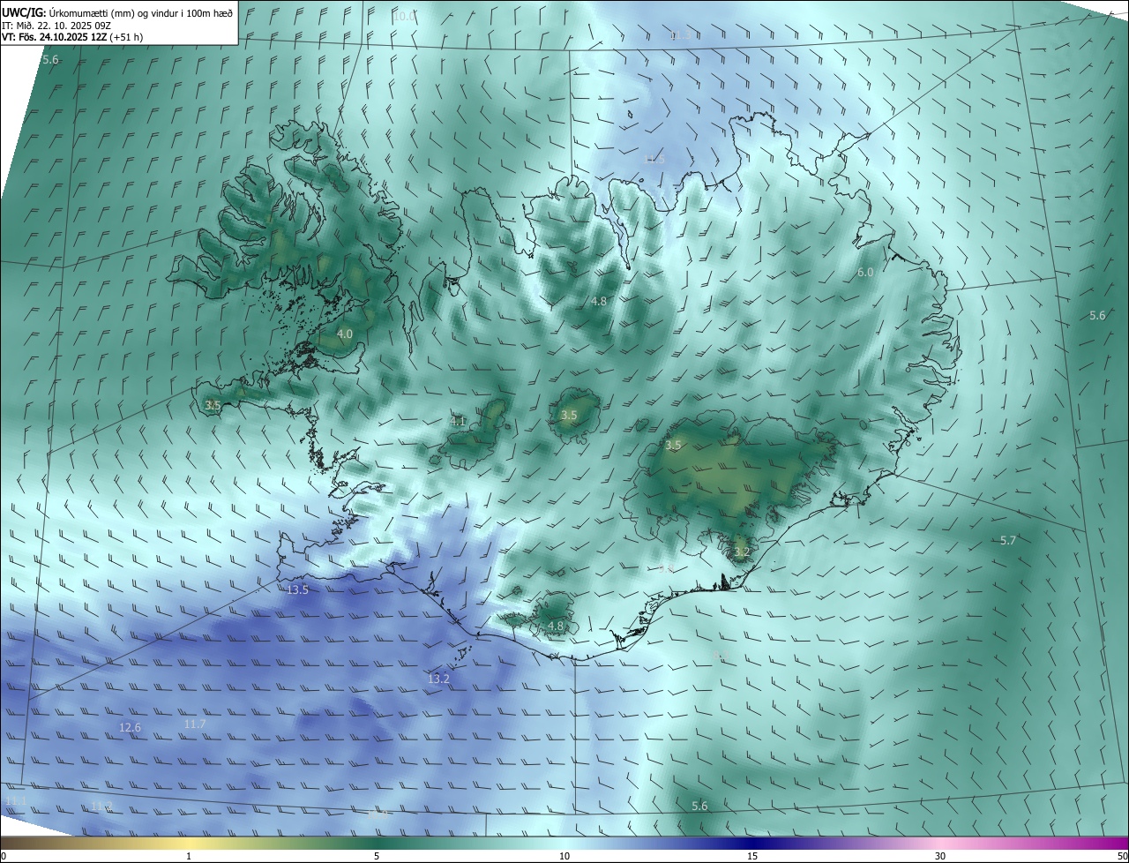Click the 6.0 value label in northeast Iceland
The width and height of the screenshot is (1129, 863).
pyautogui.click(x=865, y=273)
